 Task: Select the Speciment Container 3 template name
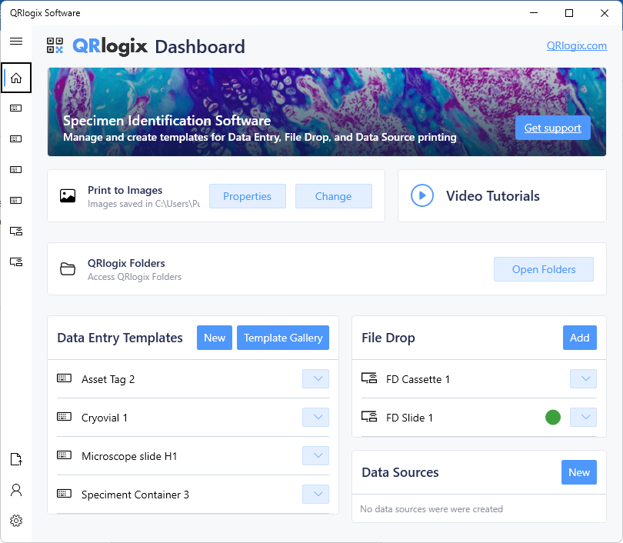pyautogui.click(x=135, y=495)
